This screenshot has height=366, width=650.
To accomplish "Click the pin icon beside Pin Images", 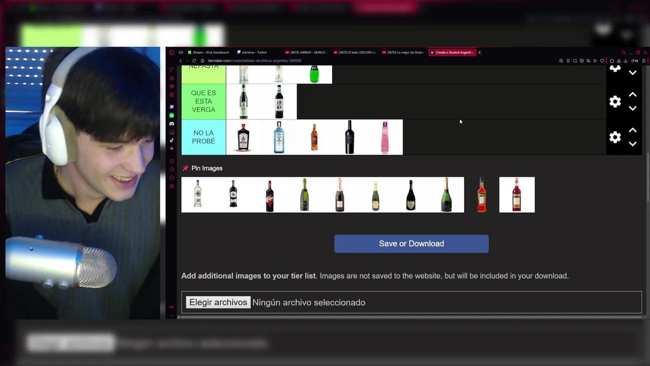I will pyautogui.click(x=185, y=168).
